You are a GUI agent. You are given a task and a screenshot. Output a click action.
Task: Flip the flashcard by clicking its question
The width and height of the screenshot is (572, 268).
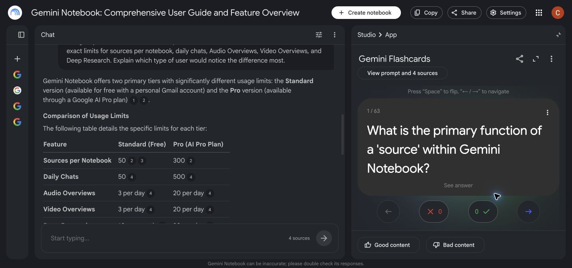coord(454,149)
